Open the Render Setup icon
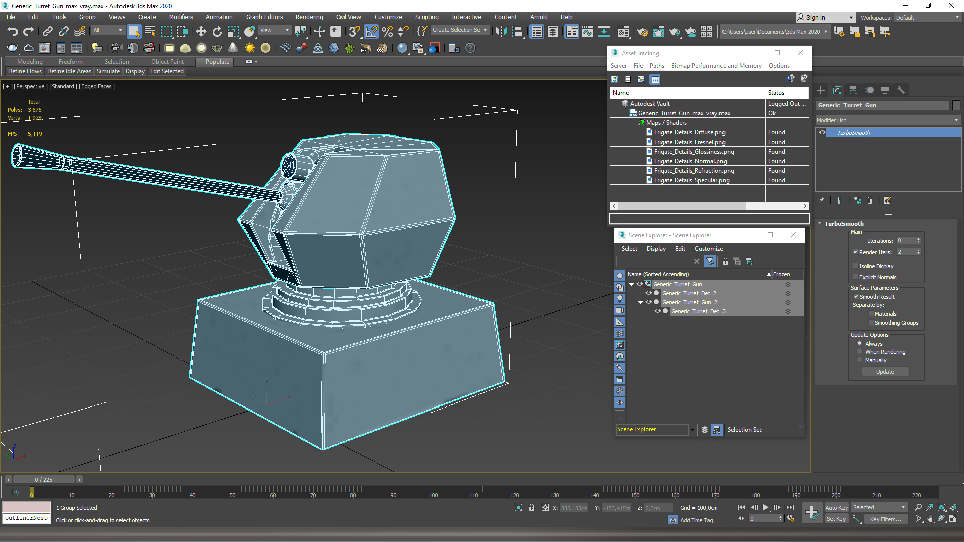Screen dimensions: 964x542 [x=642, y=31]
